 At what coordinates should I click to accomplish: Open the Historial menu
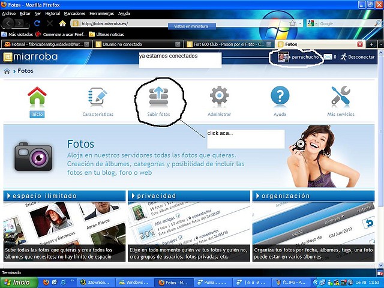coord(52,14)
